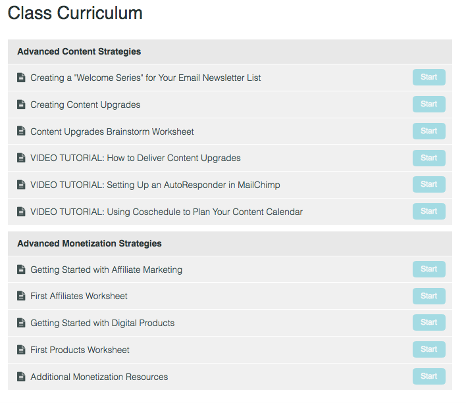Click document icon beside Affiliate Marketing lesson
This screenshot has height=403, width=466.
point(21,270)
